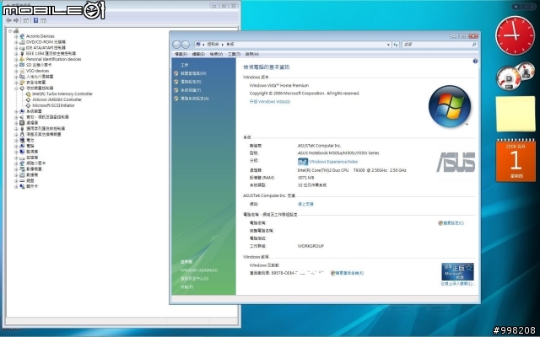This screenshot has height=337, width=540.
Task: Click the Genuine Microsoft software badge
Action: pyautogui.click(x=457, y=271)
